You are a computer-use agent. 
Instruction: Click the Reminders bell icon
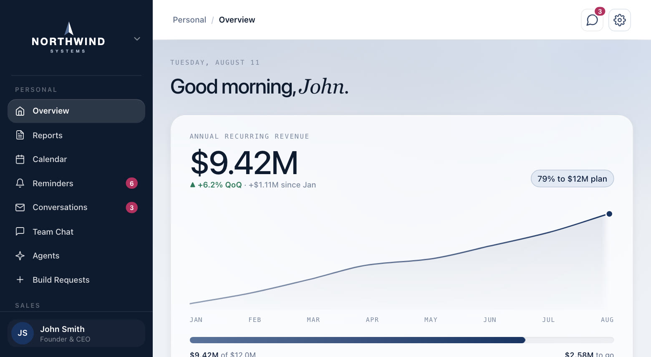[20, 183]
